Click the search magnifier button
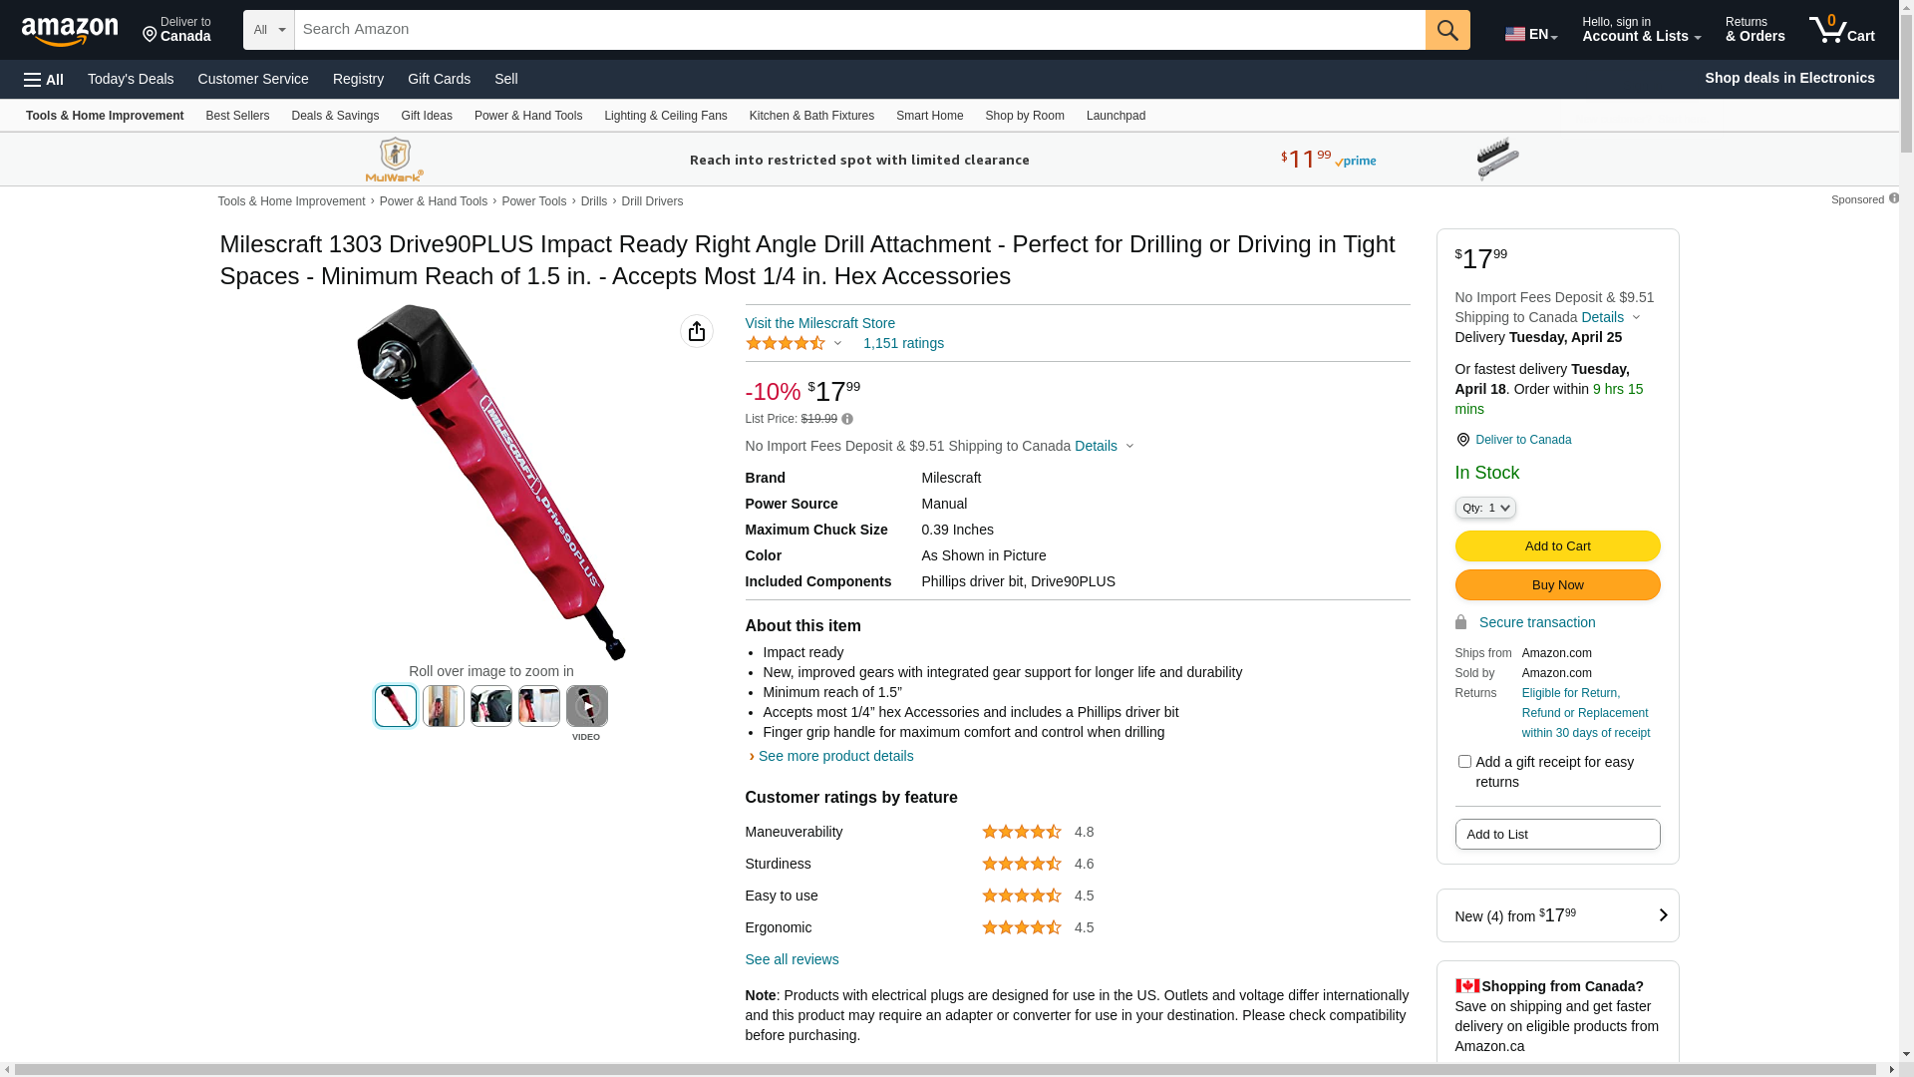The width and height of the screenshot is (1914, 1077). coord(1447,30)
